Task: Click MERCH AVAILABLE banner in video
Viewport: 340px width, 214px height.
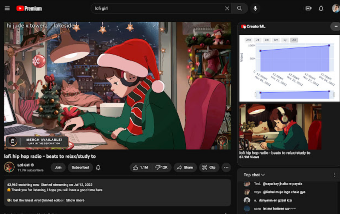Action: (37, 141)
